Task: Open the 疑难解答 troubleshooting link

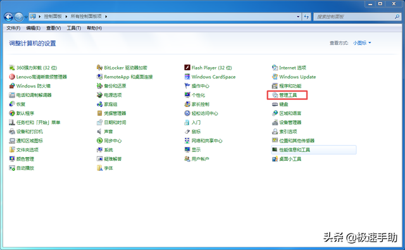Action: (113, 159)
